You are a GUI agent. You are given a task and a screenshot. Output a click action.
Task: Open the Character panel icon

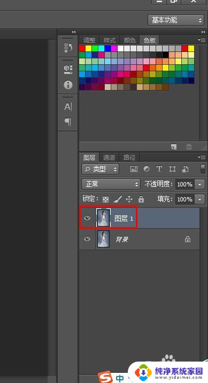[68, 107]
